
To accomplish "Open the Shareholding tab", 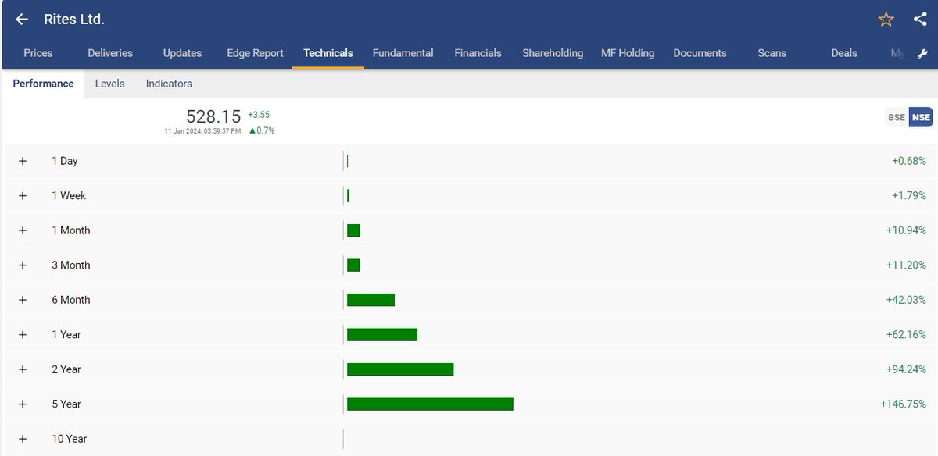I will point(553,53).
